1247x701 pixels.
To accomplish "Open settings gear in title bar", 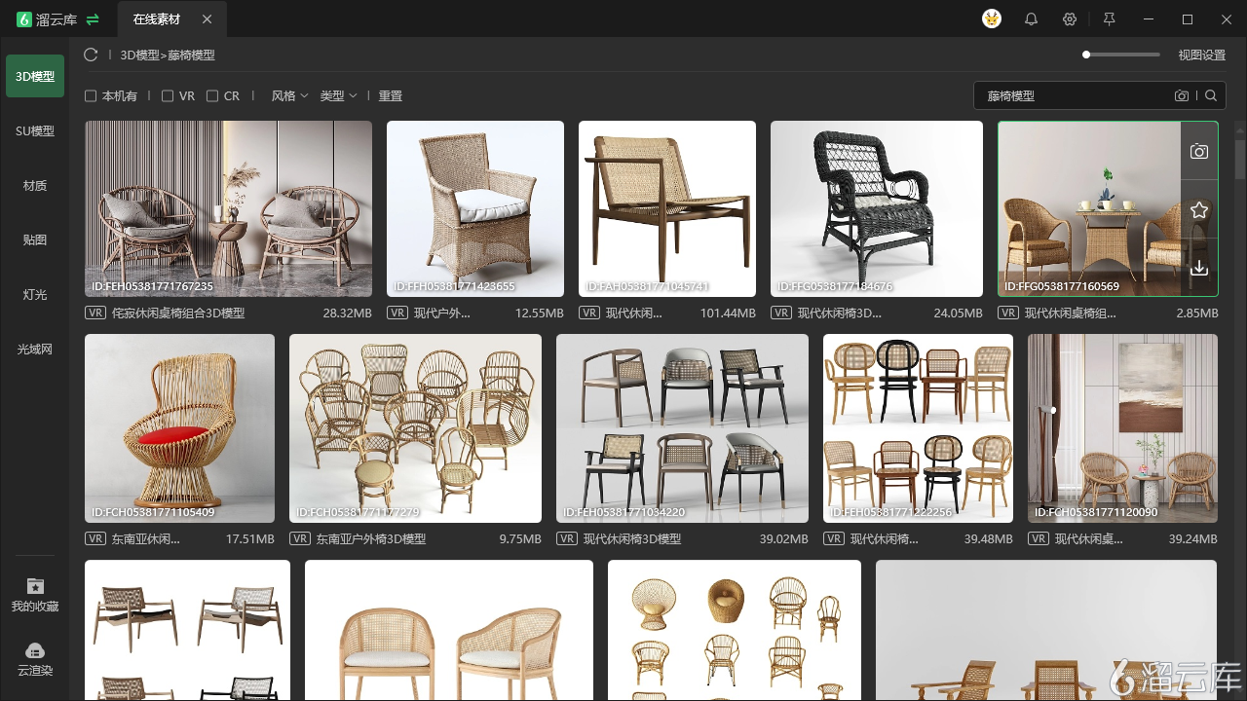I will (x=1070, y=19).
